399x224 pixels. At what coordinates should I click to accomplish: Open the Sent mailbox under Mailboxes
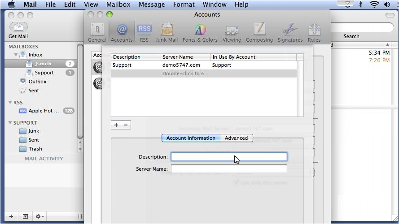tap(34, 90)
